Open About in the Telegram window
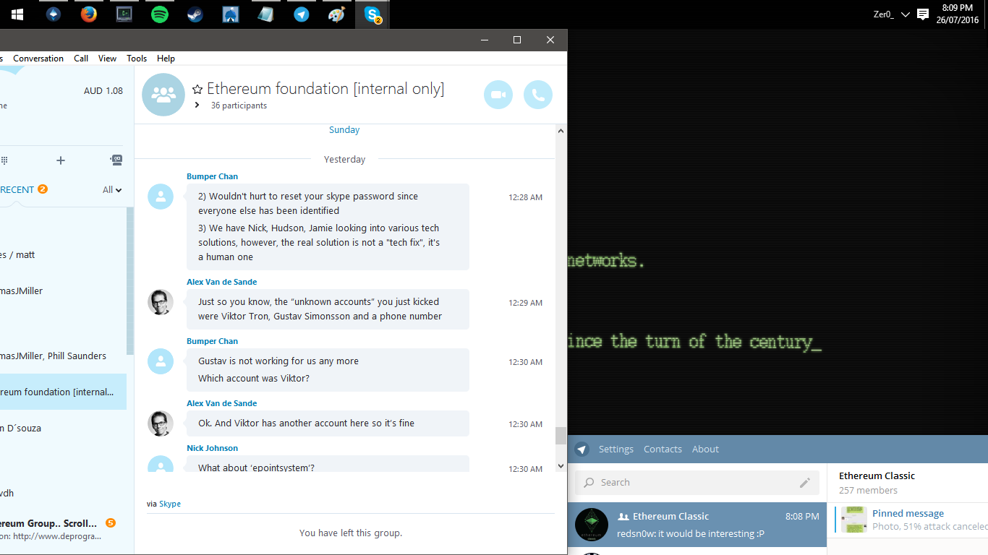 coord(705,449)
